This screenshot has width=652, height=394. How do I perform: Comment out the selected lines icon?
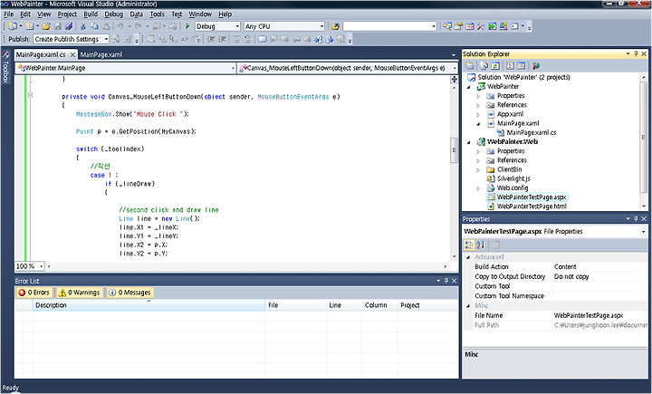point(236,39)
